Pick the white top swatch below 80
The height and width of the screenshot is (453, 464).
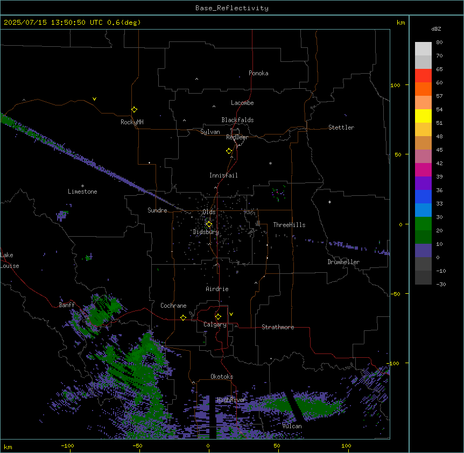click(423, 49)
